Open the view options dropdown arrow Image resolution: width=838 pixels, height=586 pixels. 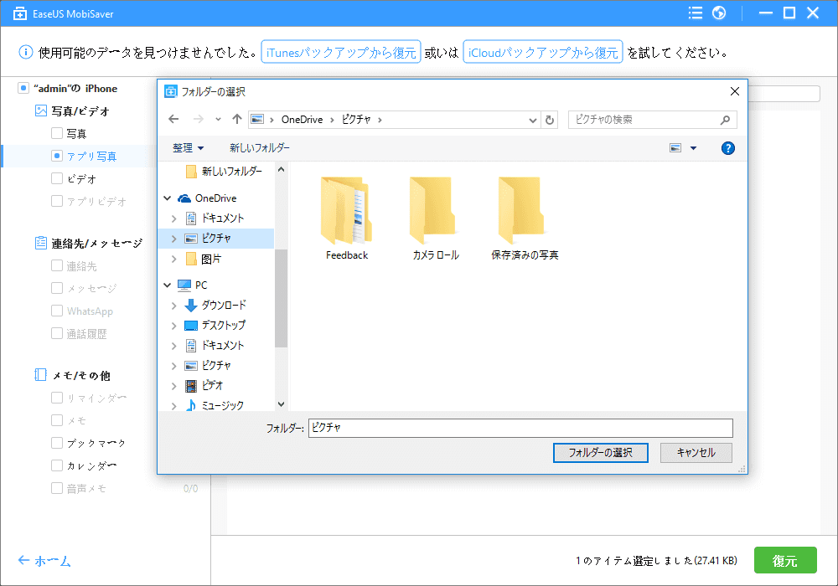point(693,148)
